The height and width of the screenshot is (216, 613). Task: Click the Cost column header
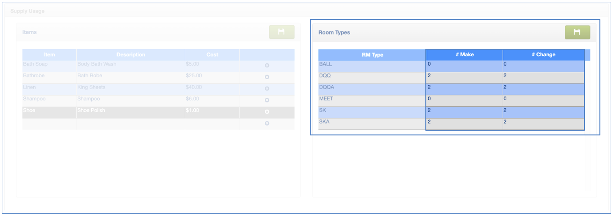(x=212, y=55)
